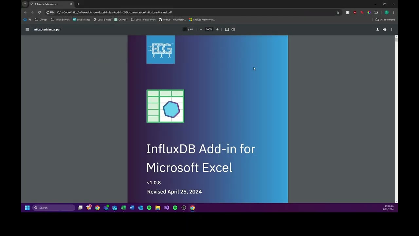Click the v1.0.8 version text
419x236 pixels.
(154, 183)
